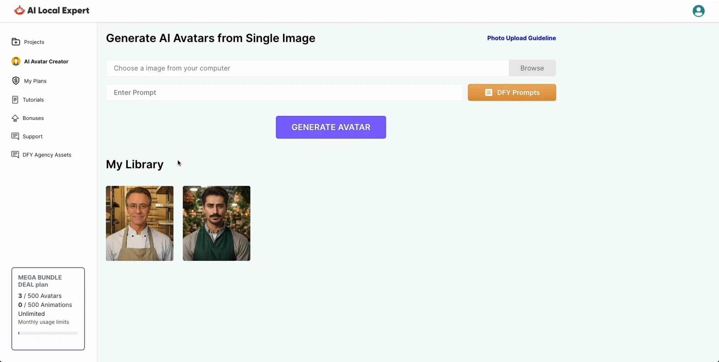Image resolution: width=719 pixels, height=362 pixels.
Task: Click the Choose a image file field
Action: [x=307, y=68]
